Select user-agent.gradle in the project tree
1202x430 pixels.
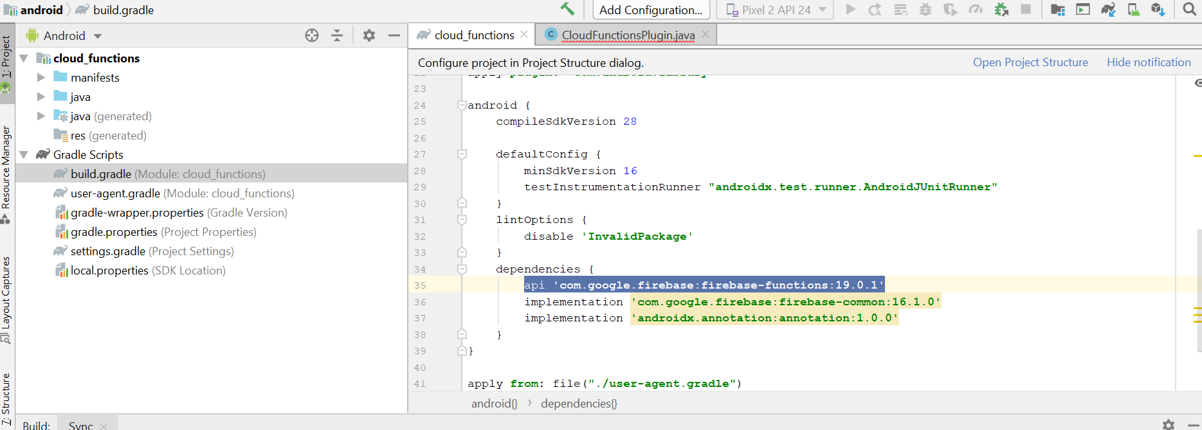click(174, 193)
